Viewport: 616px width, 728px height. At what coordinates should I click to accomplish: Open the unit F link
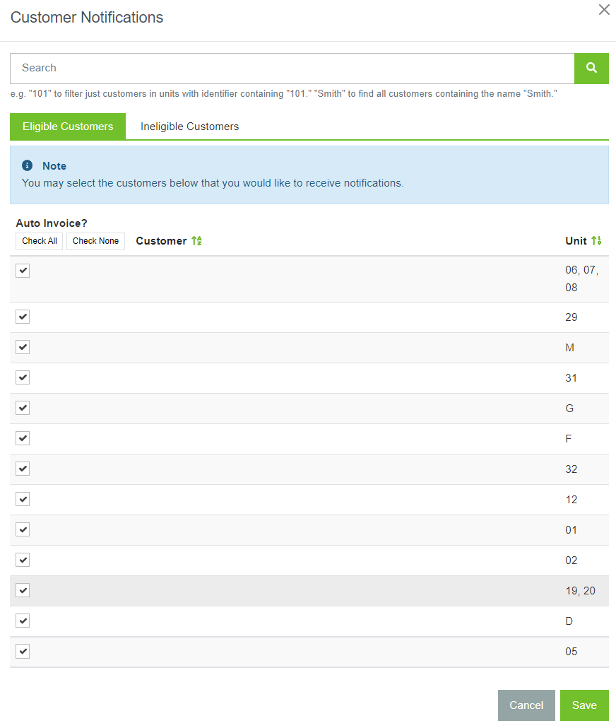point(569,438)
